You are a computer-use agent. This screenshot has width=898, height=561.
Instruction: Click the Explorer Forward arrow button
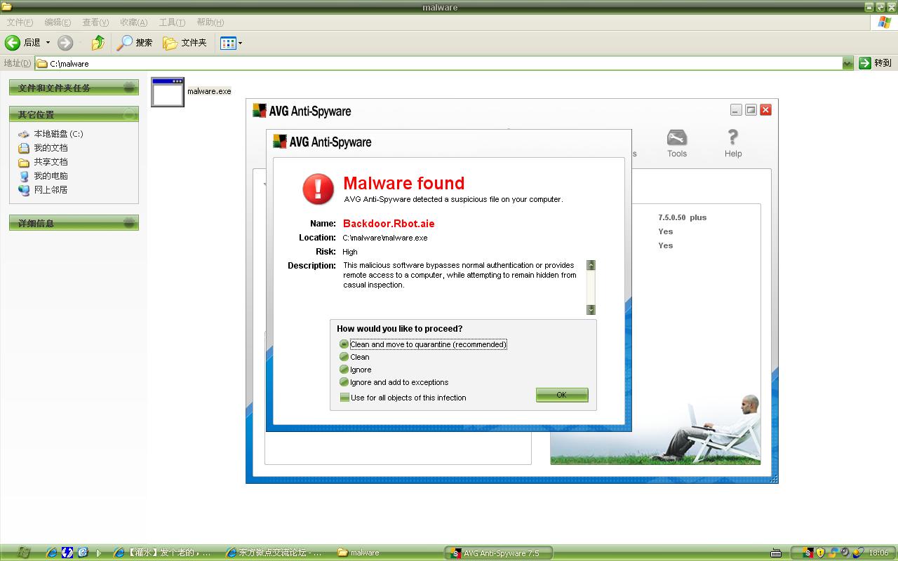[65, 43]
